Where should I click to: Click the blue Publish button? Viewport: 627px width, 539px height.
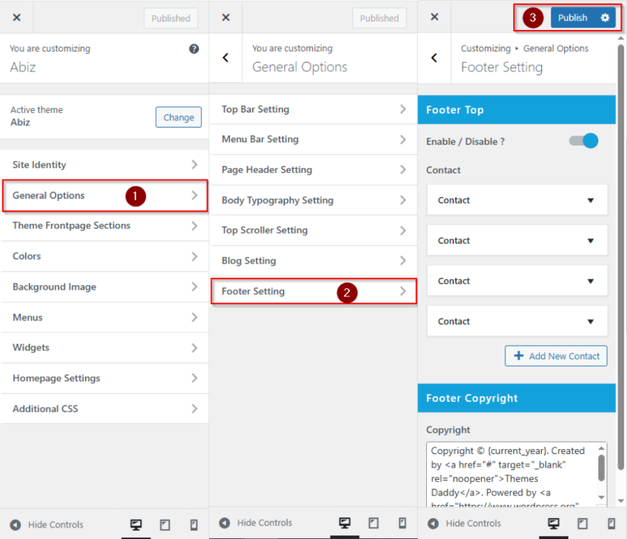(x=573, y=18)
